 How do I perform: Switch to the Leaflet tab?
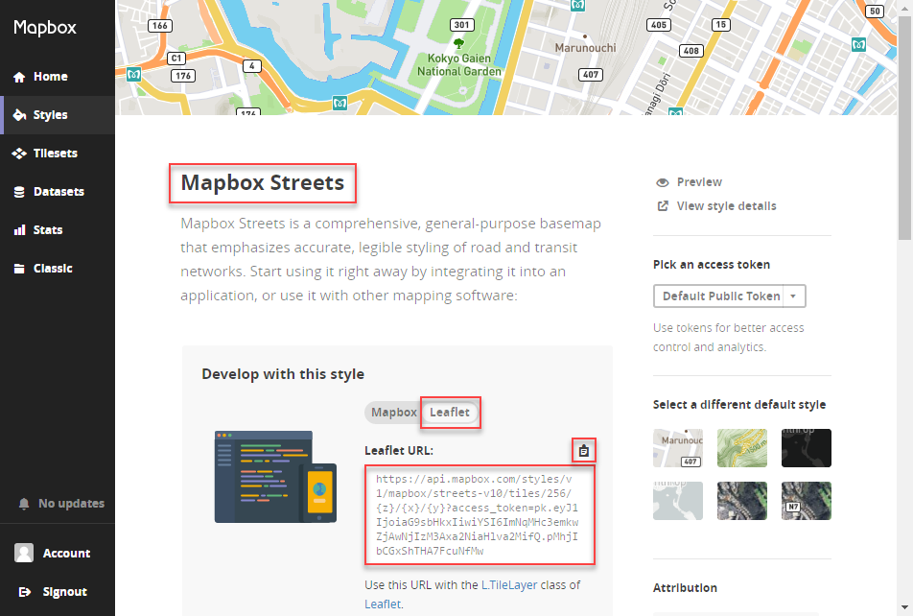click(450, 412)
